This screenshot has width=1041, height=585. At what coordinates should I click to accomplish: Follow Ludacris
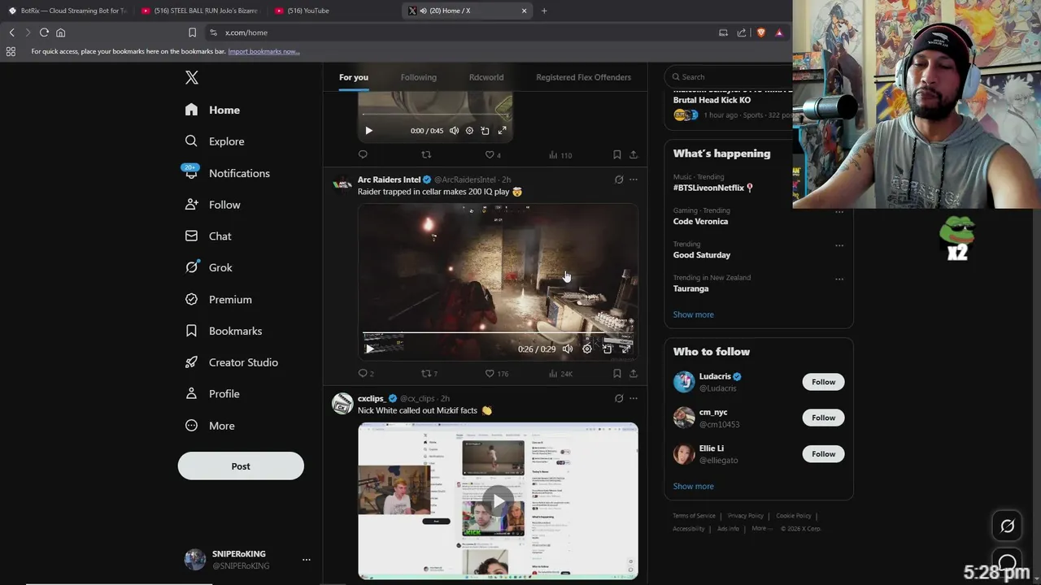(x=823, y=382)
